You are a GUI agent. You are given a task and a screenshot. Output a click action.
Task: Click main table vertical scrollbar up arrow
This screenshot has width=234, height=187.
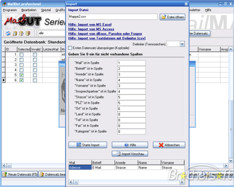231,49
